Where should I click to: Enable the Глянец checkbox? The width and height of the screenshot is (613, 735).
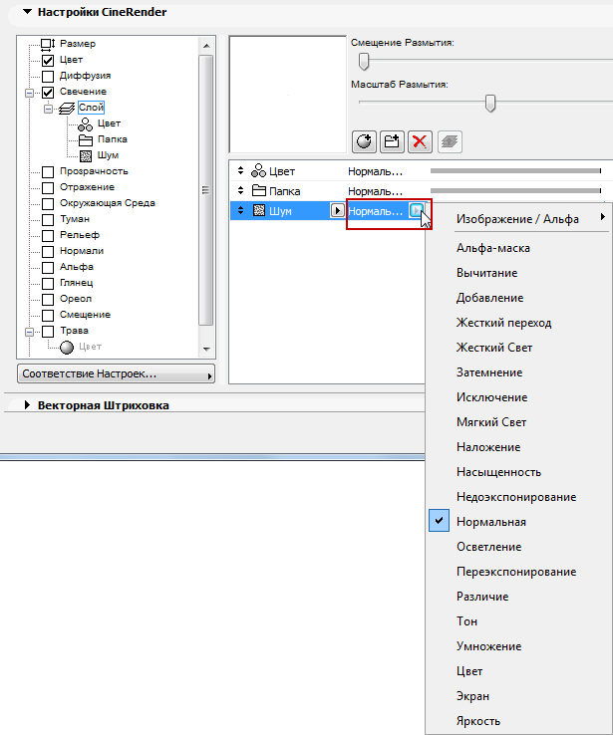pyautogui.click(x=48, y=284)
